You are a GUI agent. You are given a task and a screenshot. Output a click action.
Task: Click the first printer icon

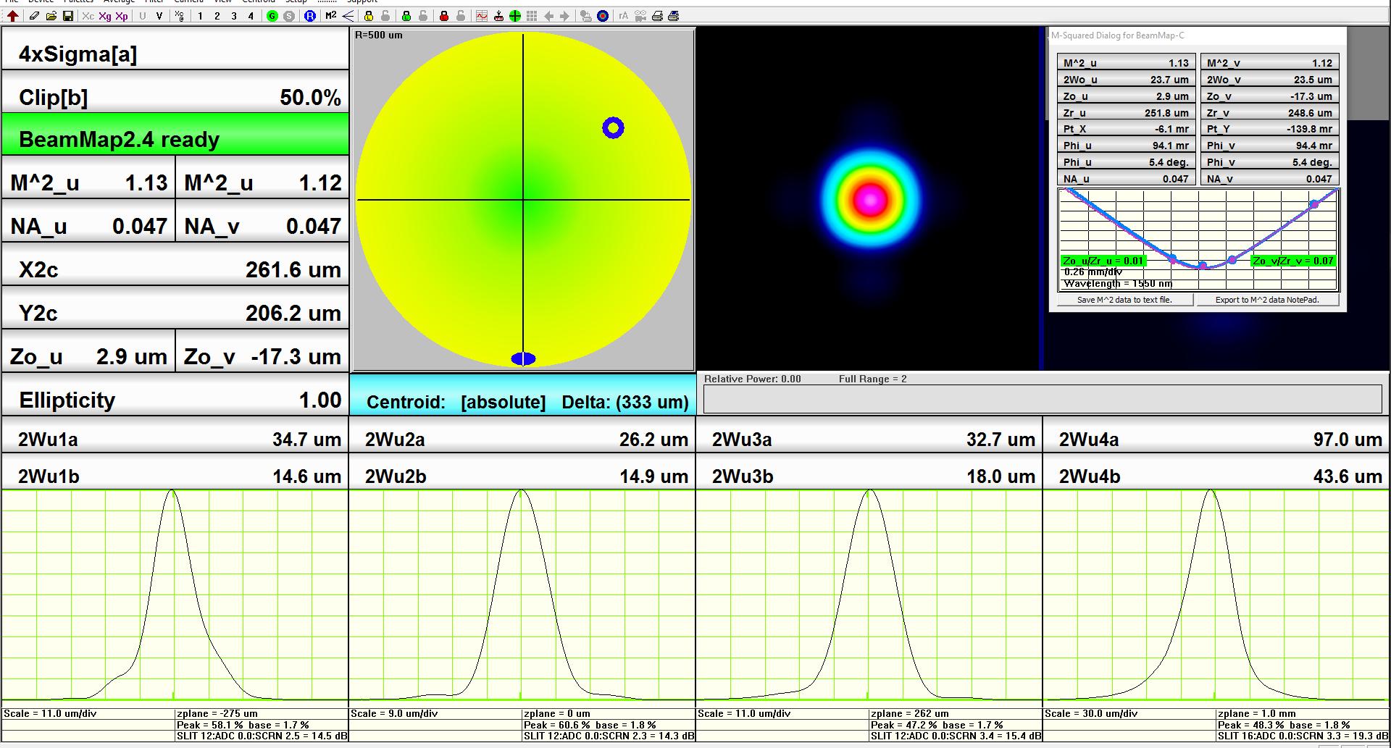pos(657,16)
